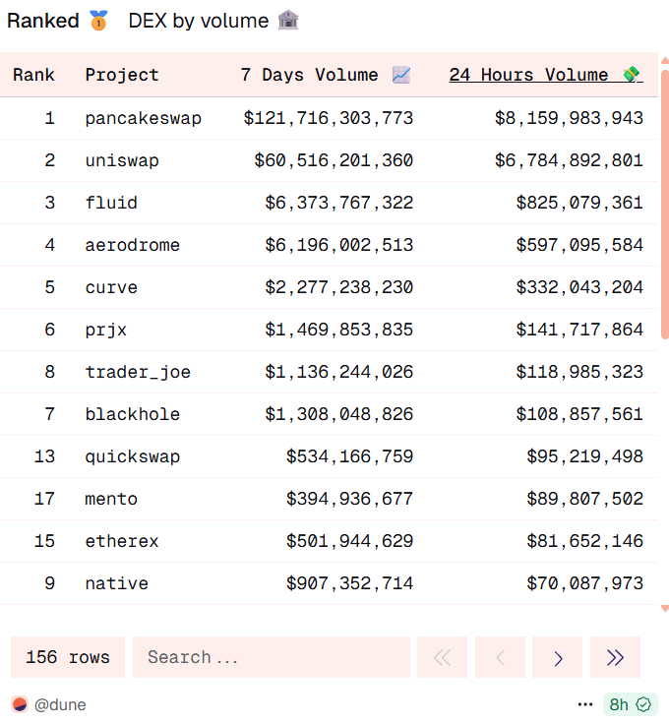Image resolution: width=669 pixels, height=725 pixels.
Task: Click the $121,716,303,773 volume value
Action: (x=329, y=118)
